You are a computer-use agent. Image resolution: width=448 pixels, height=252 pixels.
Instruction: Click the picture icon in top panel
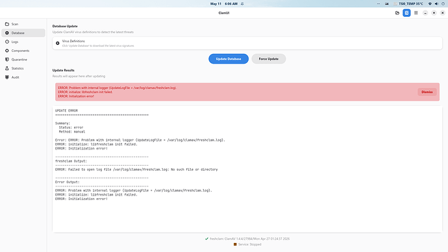387,4
